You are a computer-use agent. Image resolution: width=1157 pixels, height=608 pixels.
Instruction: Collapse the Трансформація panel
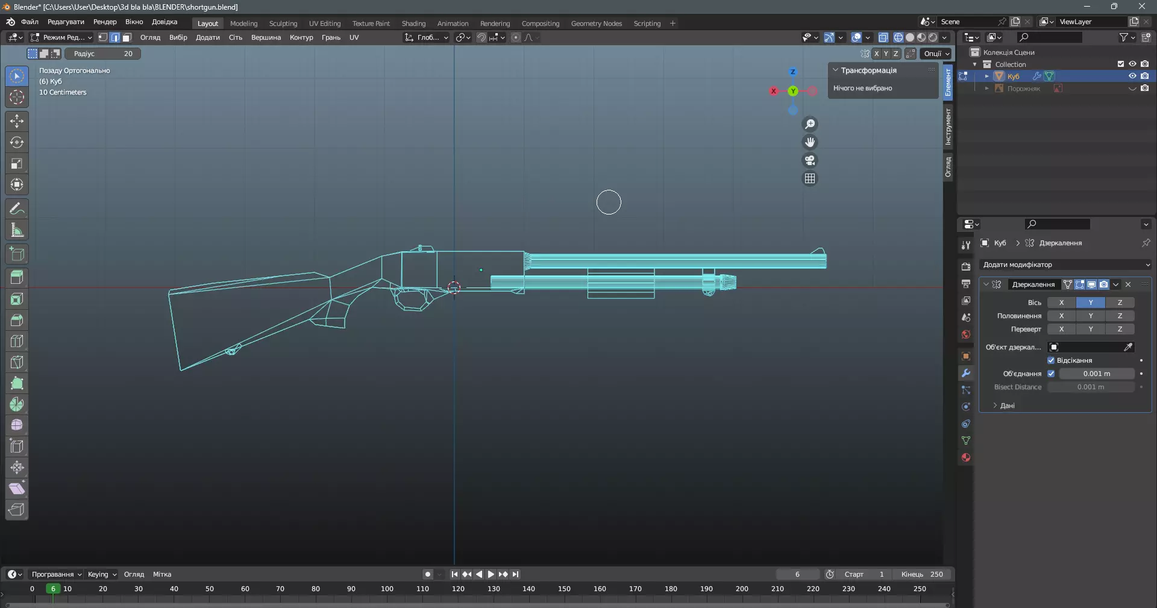836,71
